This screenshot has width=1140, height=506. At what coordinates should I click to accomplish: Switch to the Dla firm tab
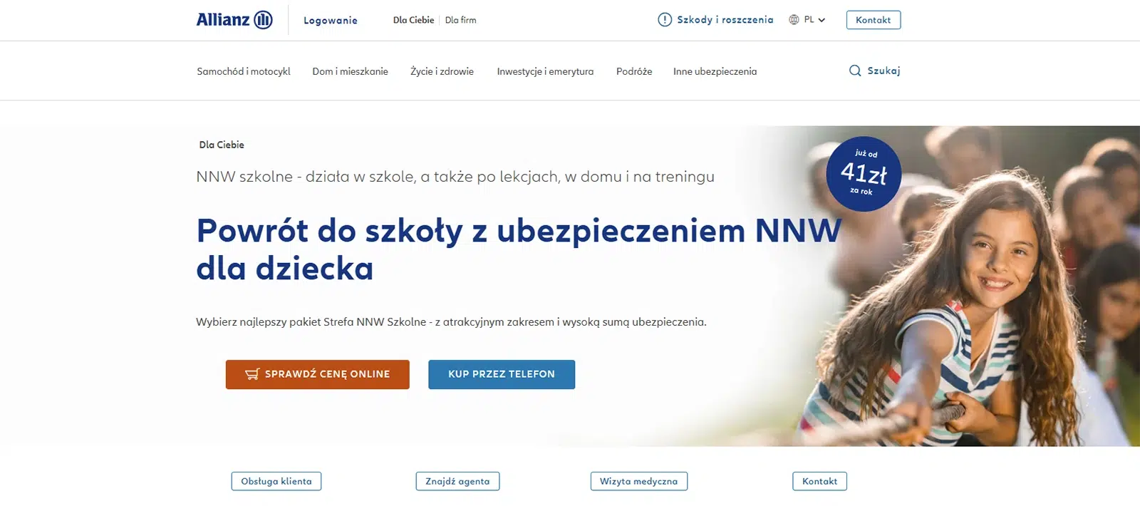[x=460, y=20]
